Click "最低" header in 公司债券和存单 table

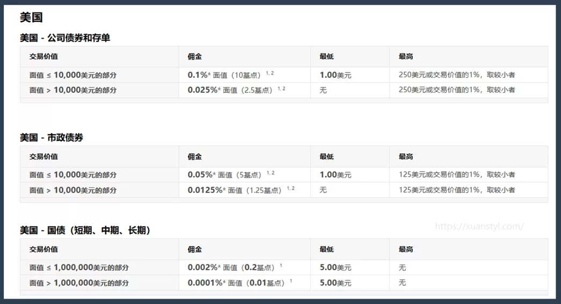pos(326,56)
